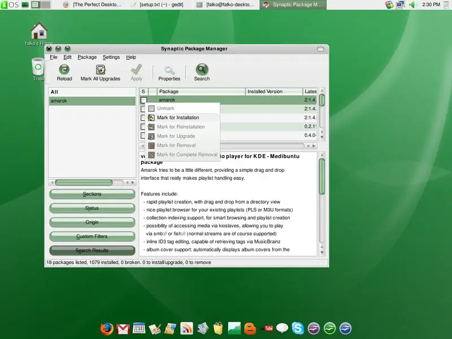This screenshot has height=339, width=452.
Task: Select Mark for Upgrade menu entry
Action: (x=182, y=136)
